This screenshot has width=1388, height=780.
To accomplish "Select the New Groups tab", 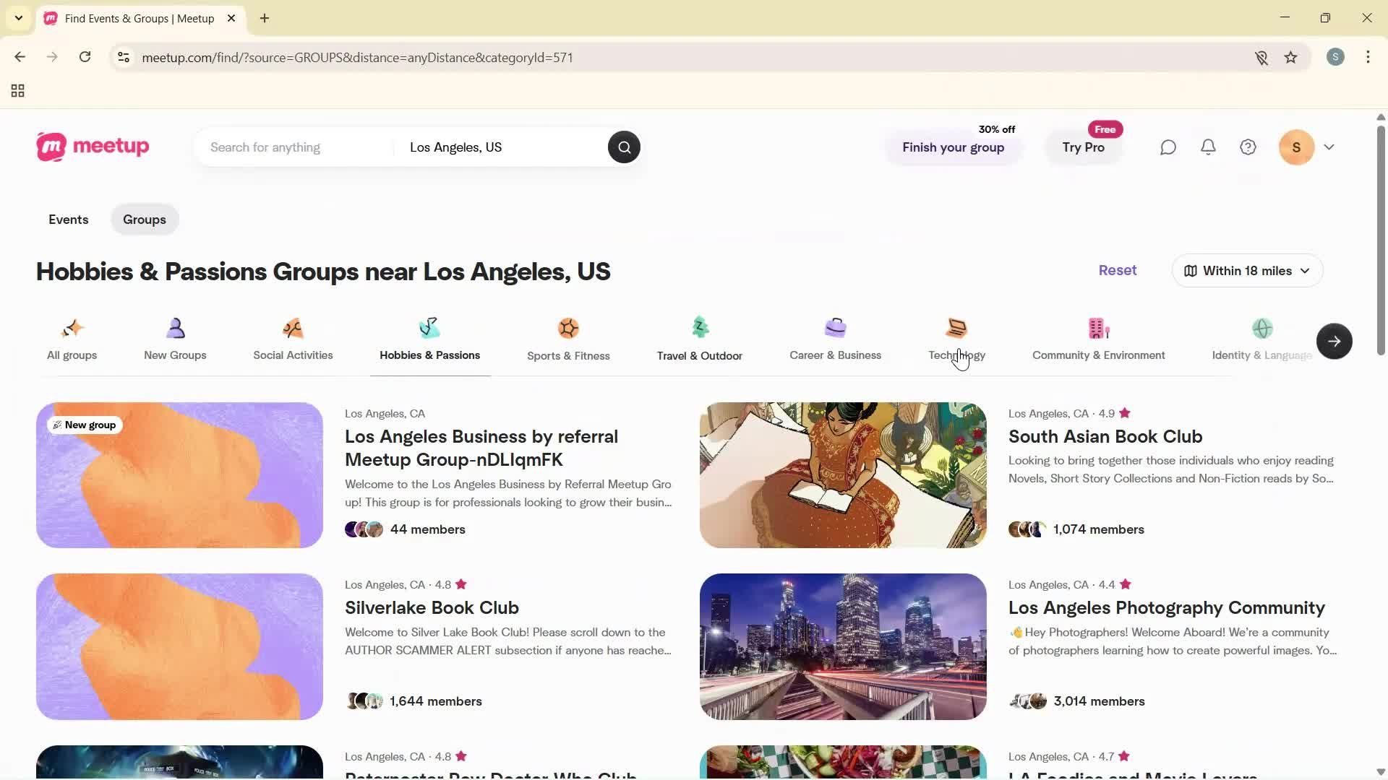I will [175, 338].
